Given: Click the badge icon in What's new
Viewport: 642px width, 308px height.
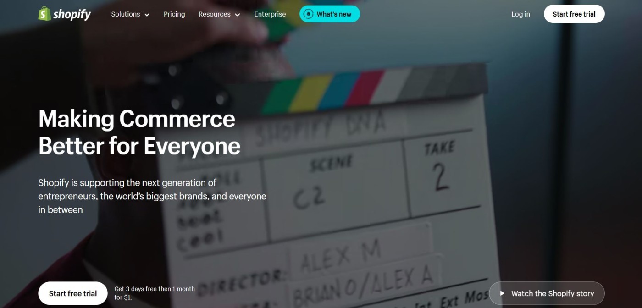Looking at the screenshot, I should [309, 14].
